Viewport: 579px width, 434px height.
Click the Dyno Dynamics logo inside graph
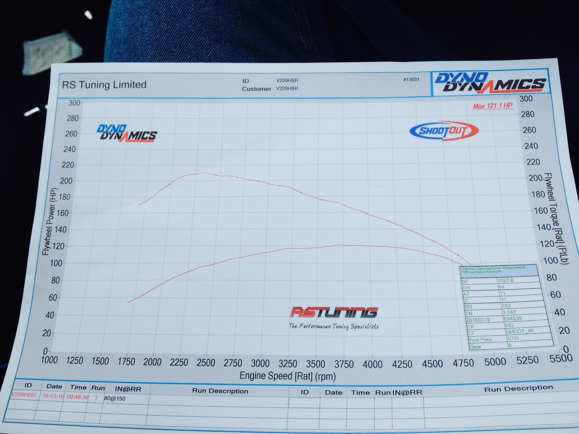tap(126, 133)
